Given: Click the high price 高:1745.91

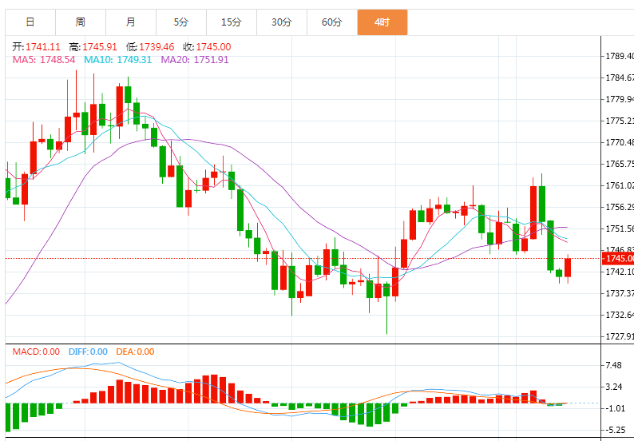Looking at the screenshot, I should 93,47.
